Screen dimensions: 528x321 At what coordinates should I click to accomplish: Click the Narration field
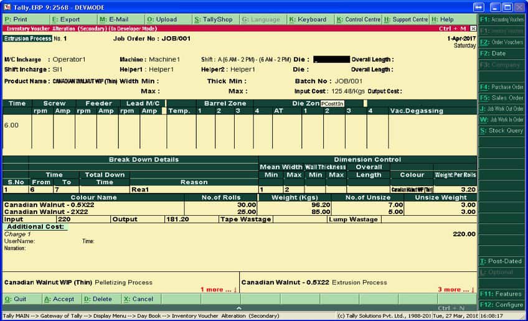tap(15, 248)
